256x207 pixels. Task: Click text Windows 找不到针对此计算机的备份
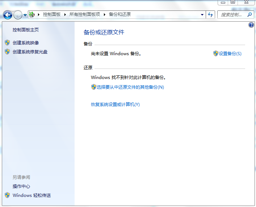(x=128, y=78)
